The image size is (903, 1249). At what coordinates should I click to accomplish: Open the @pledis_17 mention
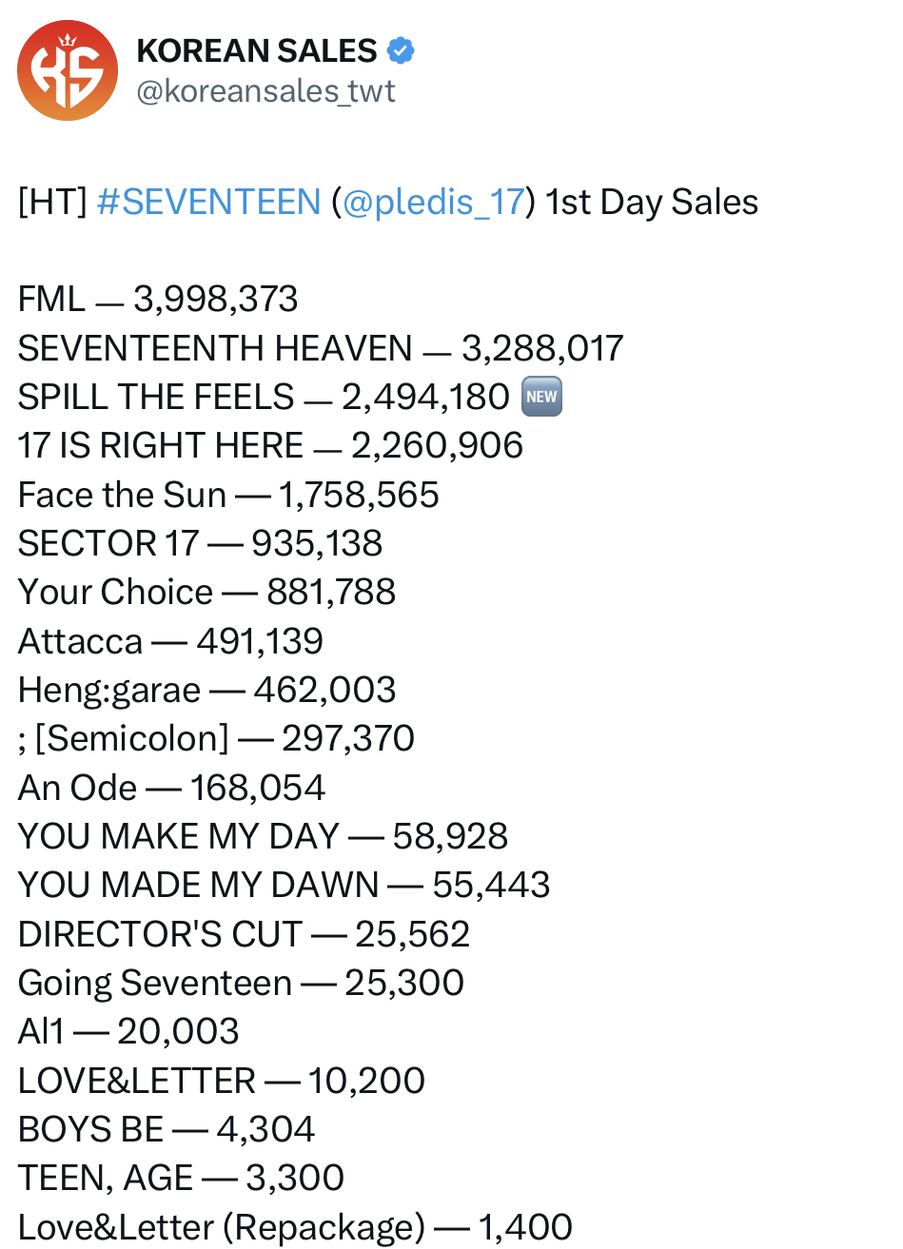433,202
